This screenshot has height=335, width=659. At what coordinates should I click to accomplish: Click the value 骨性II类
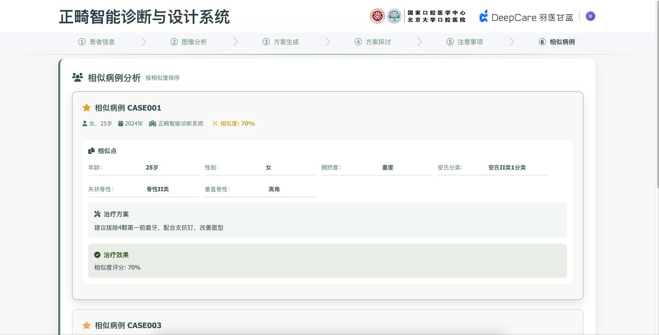pyautogui.click(x=158, y=189)
